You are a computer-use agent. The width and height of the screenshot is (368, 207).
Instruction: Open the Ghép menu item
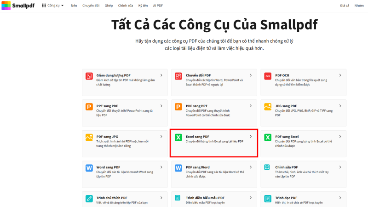click(x=109, y=6)
